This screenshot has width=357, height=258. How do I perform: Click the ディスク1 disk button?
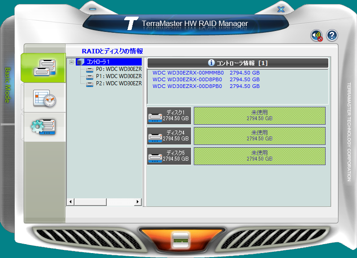pos(169,116)
